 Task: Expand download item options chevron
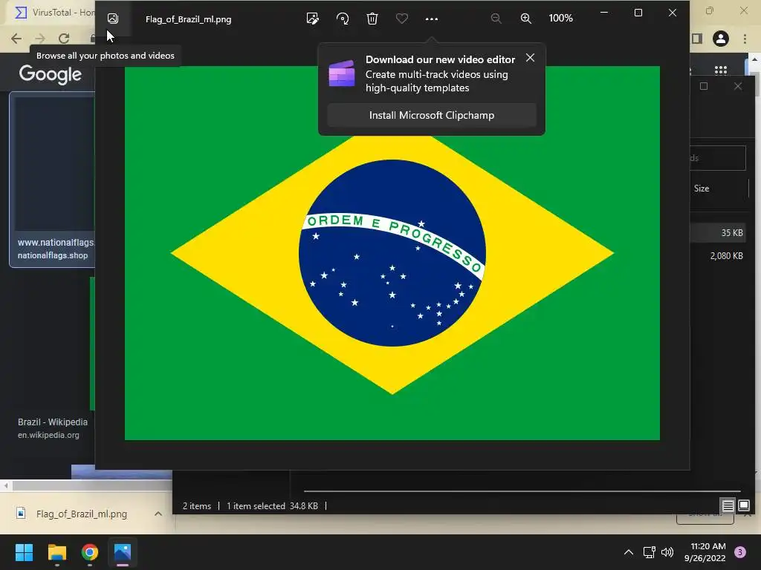158,514
